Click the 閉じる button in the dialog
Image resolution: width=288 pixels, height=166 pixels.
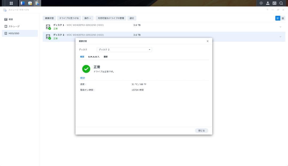(x=202, y=131)
